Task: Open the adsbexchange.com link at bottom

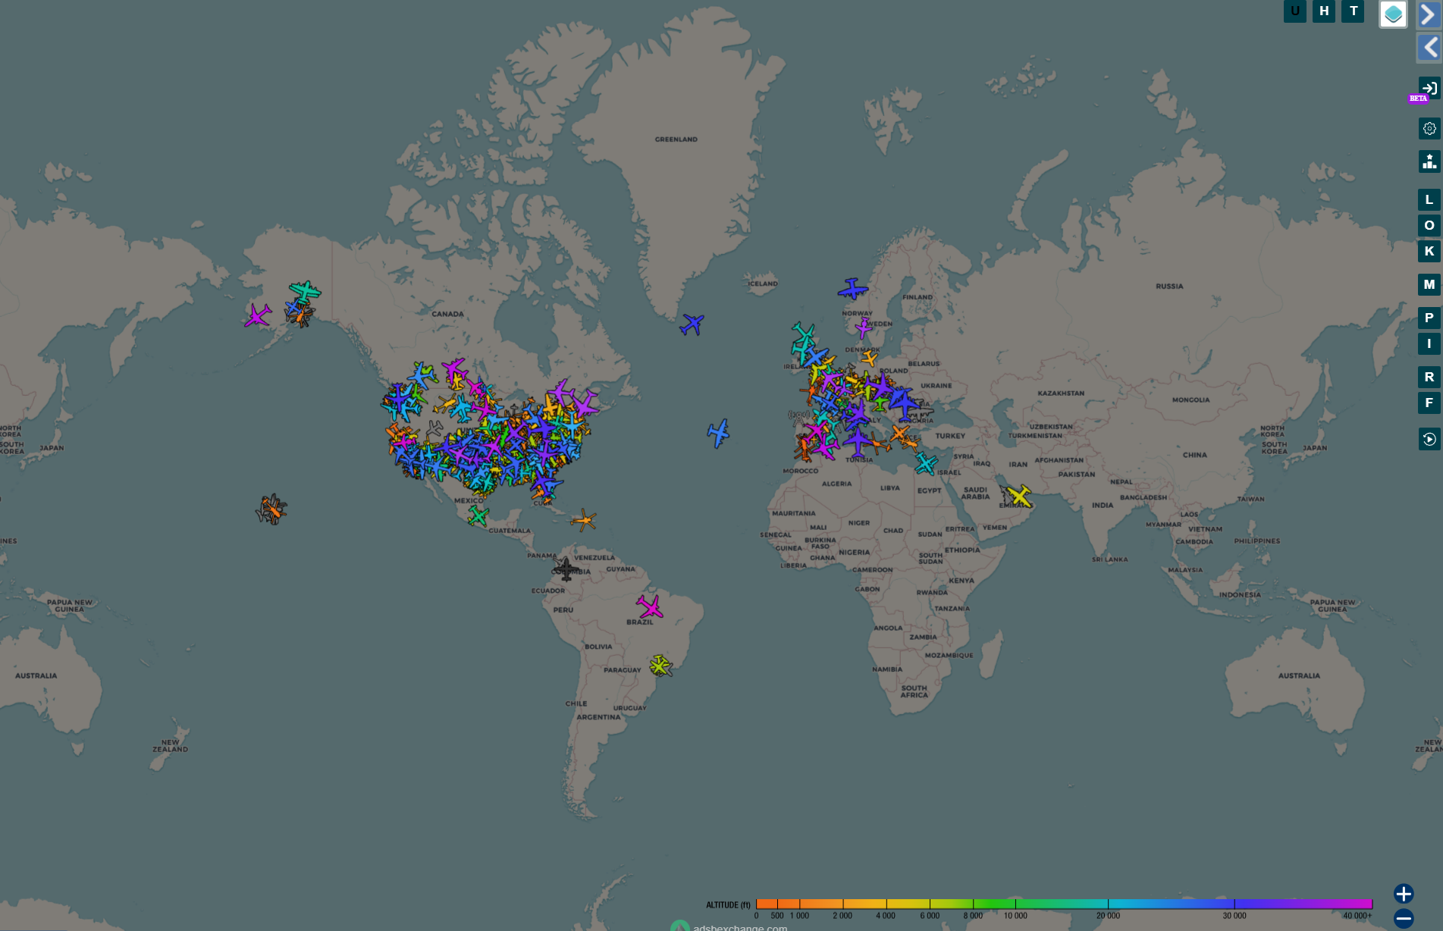Action: click(739, 926)
